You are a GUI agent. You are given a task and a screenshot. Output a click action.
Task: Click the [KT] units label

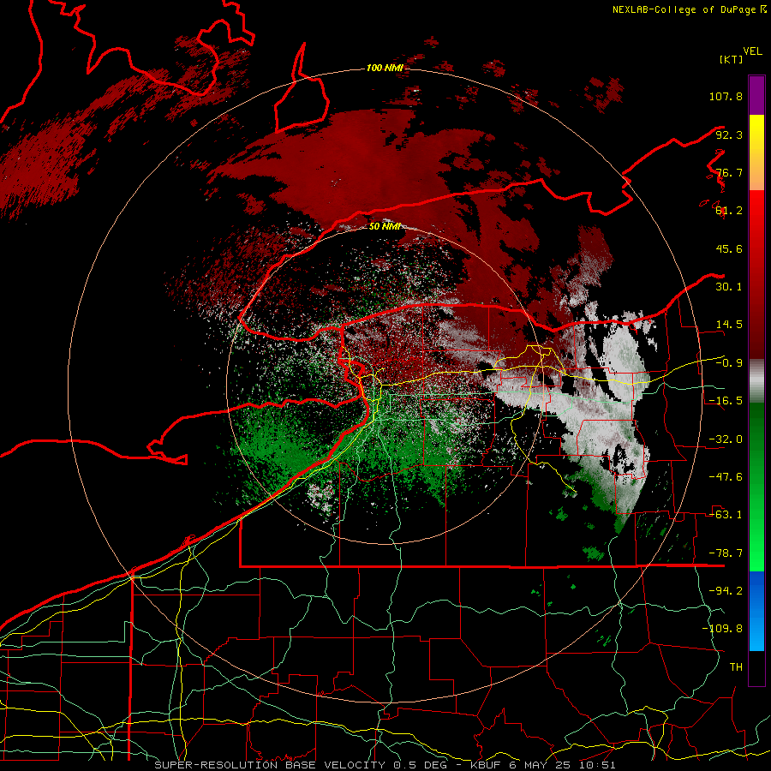tap(732, 59)
